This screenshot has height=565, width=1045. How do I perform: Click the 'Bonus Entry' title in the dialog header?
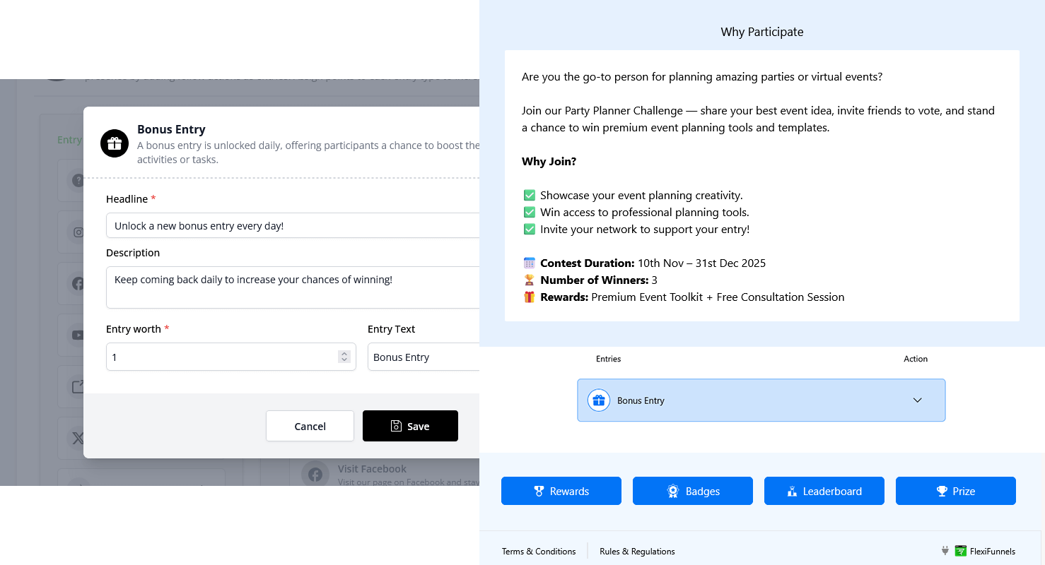pos(171,129)
